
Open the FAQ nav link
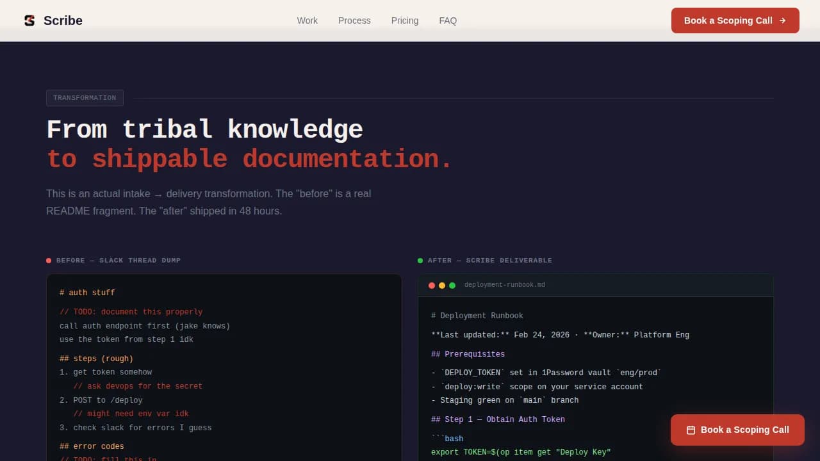click(448, 20)
